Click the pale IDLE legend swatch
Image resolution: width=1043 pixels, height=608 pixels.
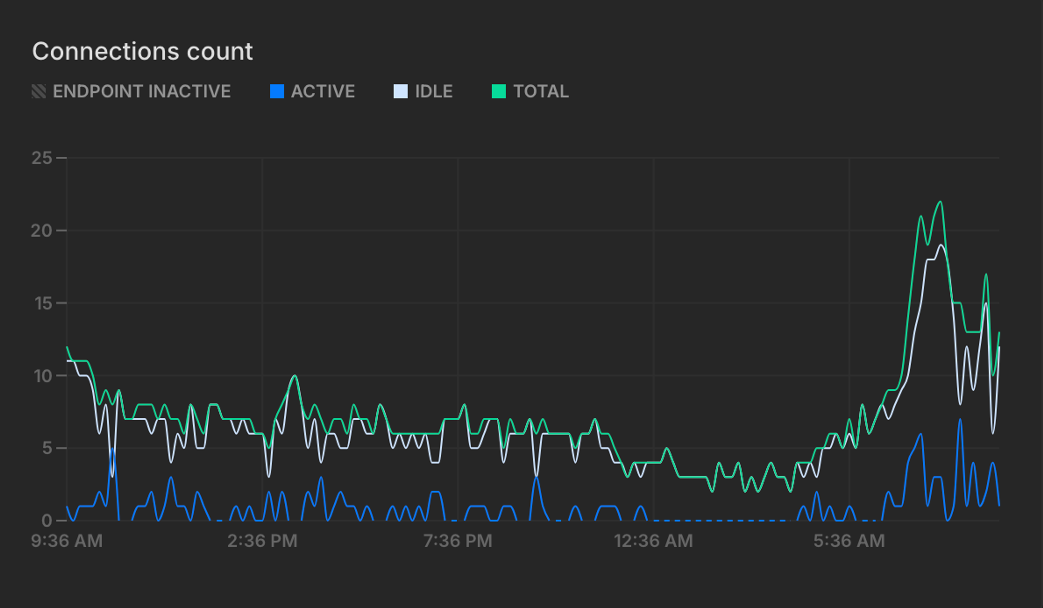tap(400, 92)
